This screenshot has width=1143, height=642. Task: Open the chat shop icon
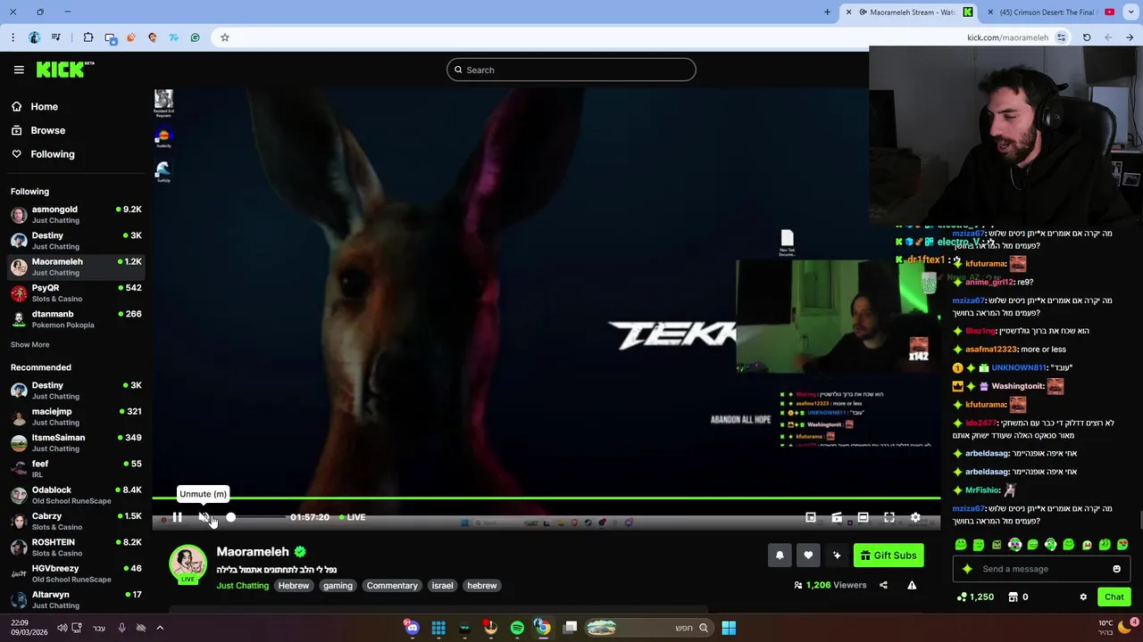point(1014,597)
